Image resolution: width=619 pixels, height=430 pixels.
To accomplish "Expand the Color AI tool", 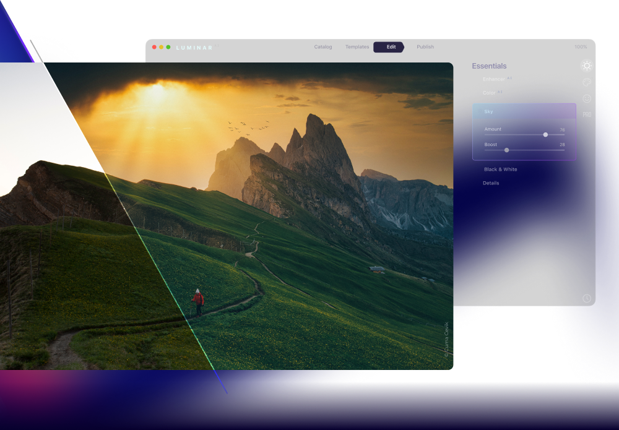I will (492, 93).
